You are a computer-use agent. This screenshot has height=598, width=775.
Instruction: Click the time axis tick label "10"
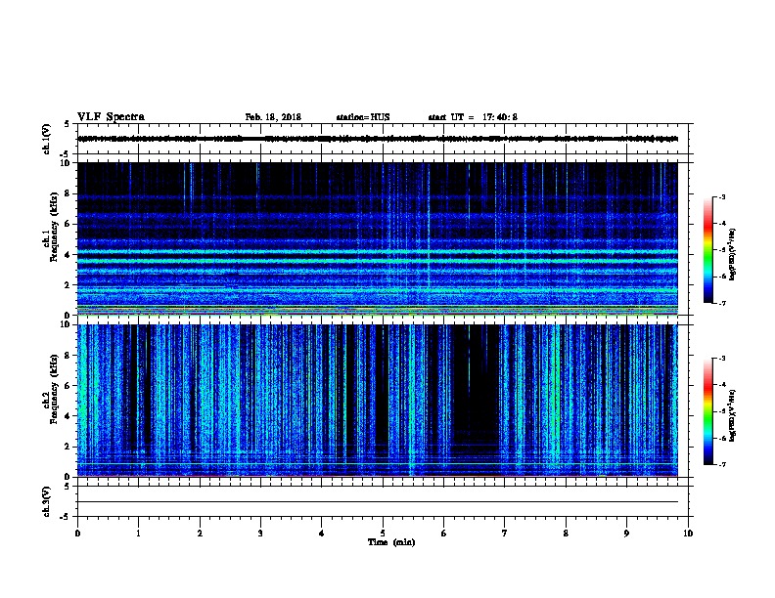coord(688,533)
